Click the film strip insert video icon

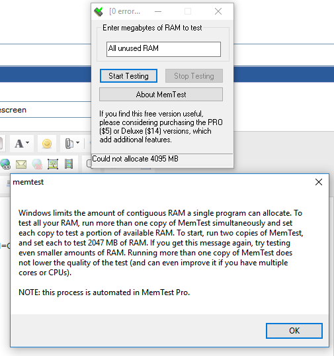[x=69, y=164]
